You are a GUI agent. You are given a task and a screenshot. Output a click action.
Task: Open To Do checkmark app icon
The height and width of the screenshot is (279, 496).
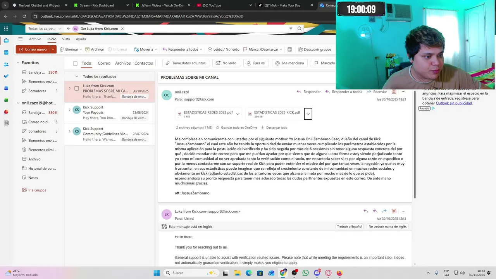click(6, 76)
